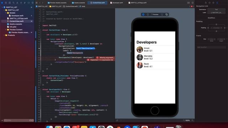Expand the Products folder

[4, 35]
